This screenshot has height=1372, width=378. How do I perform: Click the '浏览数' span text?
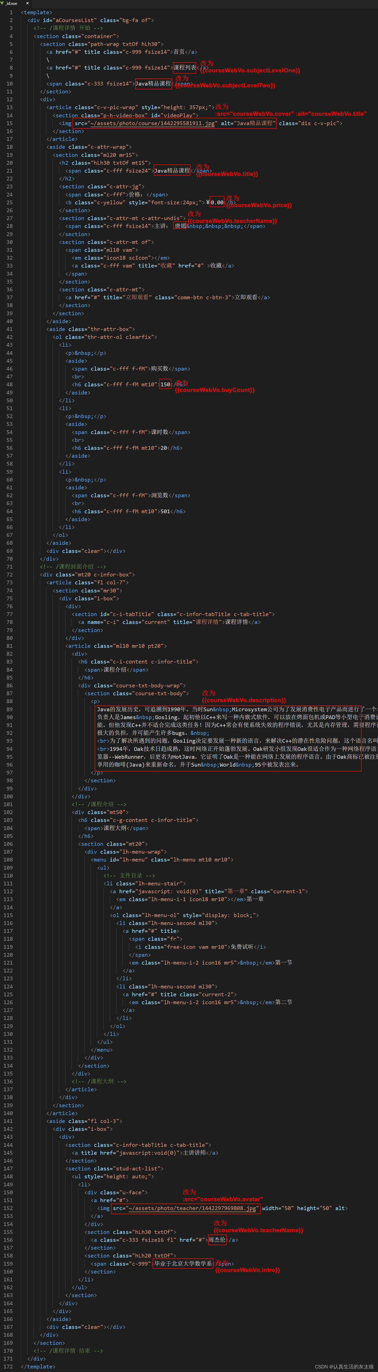click(159, 495)
